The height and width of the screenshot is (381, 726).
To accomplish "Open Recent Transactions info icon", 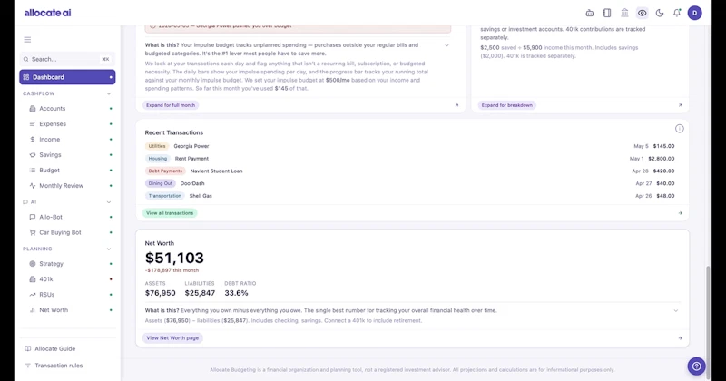I will (x=679, y=129).
